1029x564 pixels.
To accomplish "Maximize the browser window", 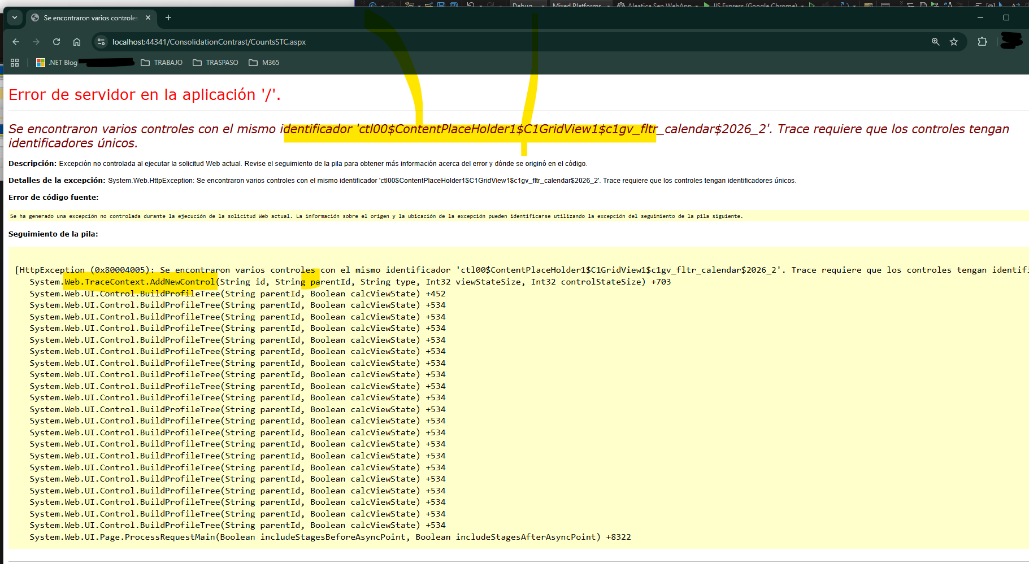I will coord(1006,18).
